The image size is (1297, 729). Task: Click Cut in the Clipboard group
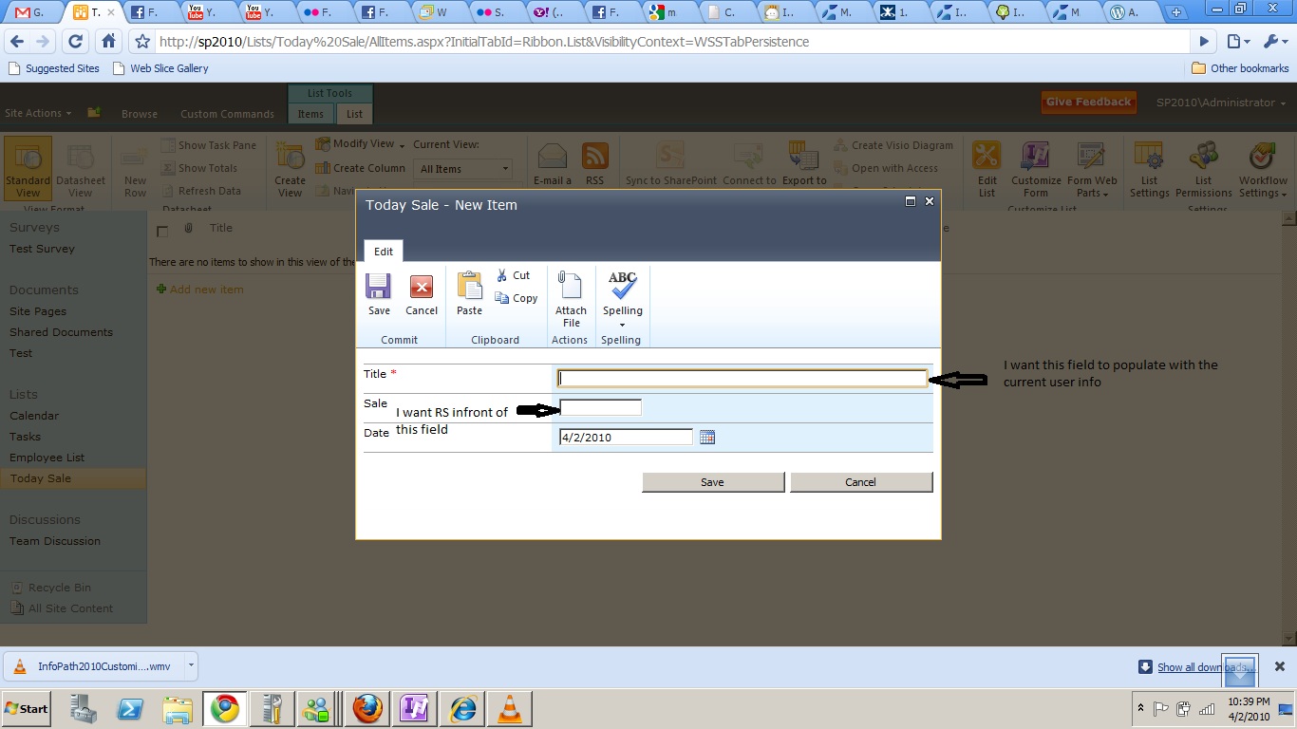click(x=513, y=275)
